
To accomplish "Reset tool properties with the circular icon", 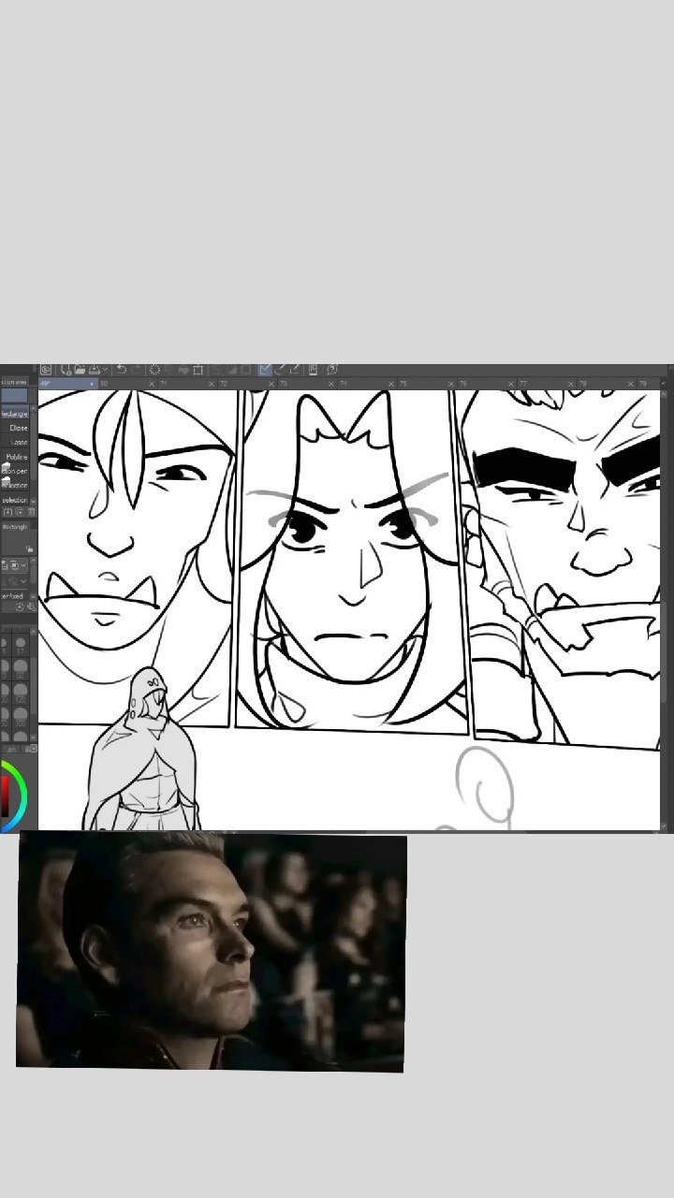I will [19, 607].
